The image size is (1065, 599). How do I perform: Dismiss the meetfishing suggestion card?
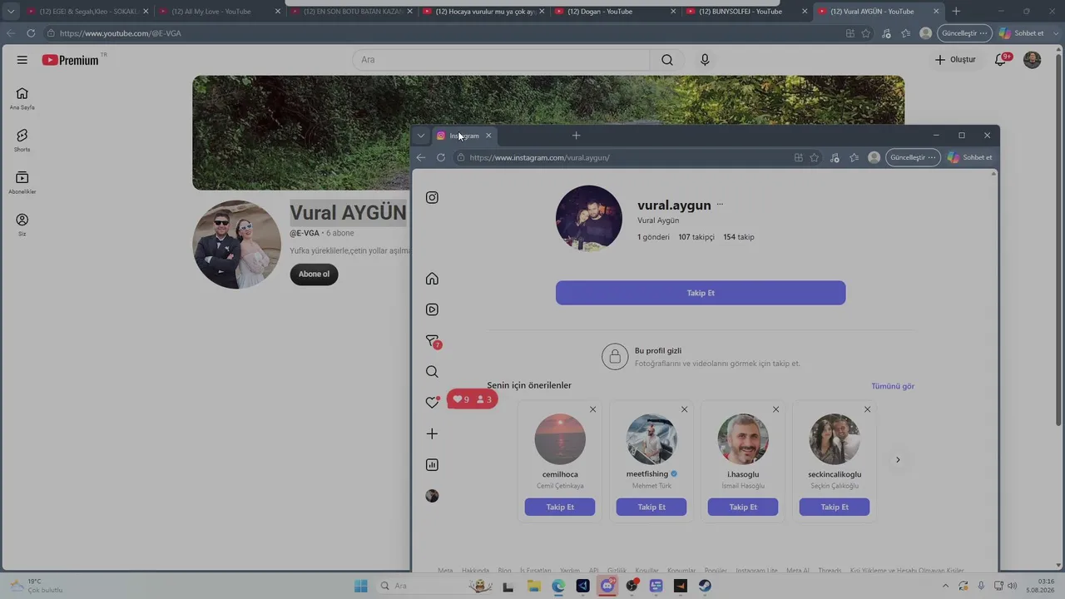(x=684, y=409)
